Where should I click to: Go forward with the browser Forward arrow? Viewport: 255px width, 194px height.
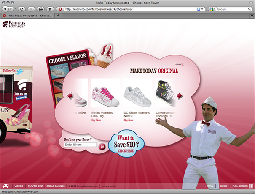point(11,9)
